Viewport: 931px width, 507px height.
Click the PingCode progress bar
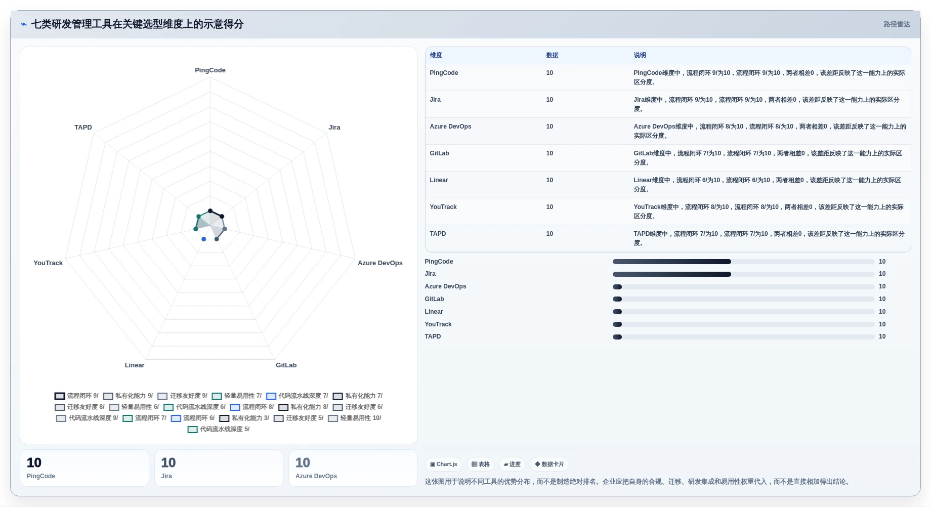(743, 262)
